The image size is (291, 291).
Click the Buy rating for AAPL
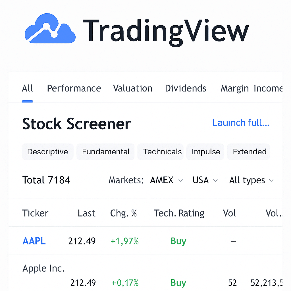click(x=178, y=241)
